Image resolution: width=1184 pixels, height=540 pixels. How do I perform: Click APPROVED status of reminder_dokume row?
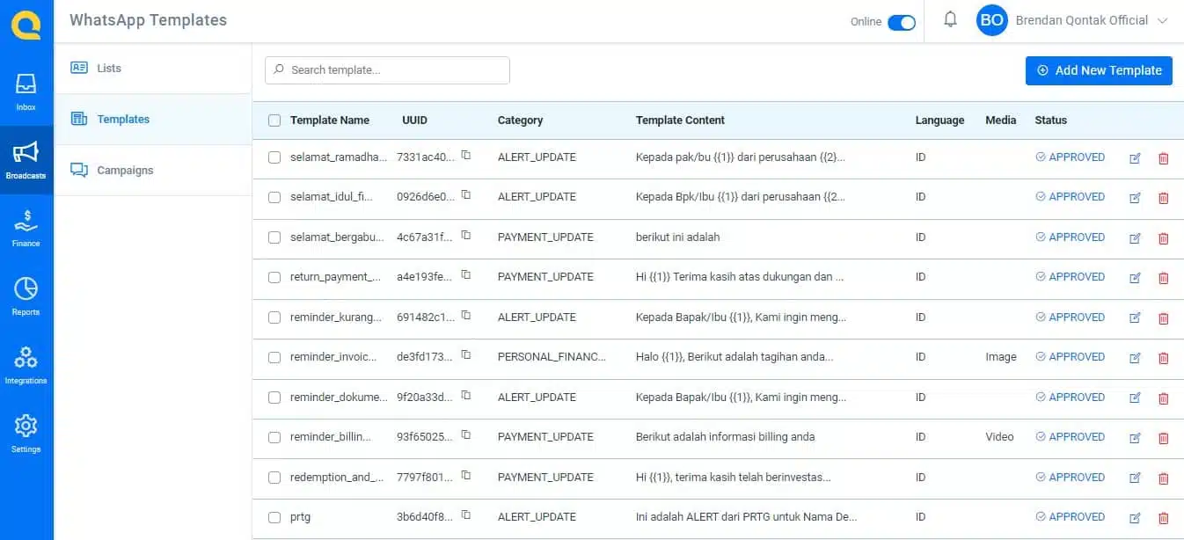click(x=1071, y=397)
